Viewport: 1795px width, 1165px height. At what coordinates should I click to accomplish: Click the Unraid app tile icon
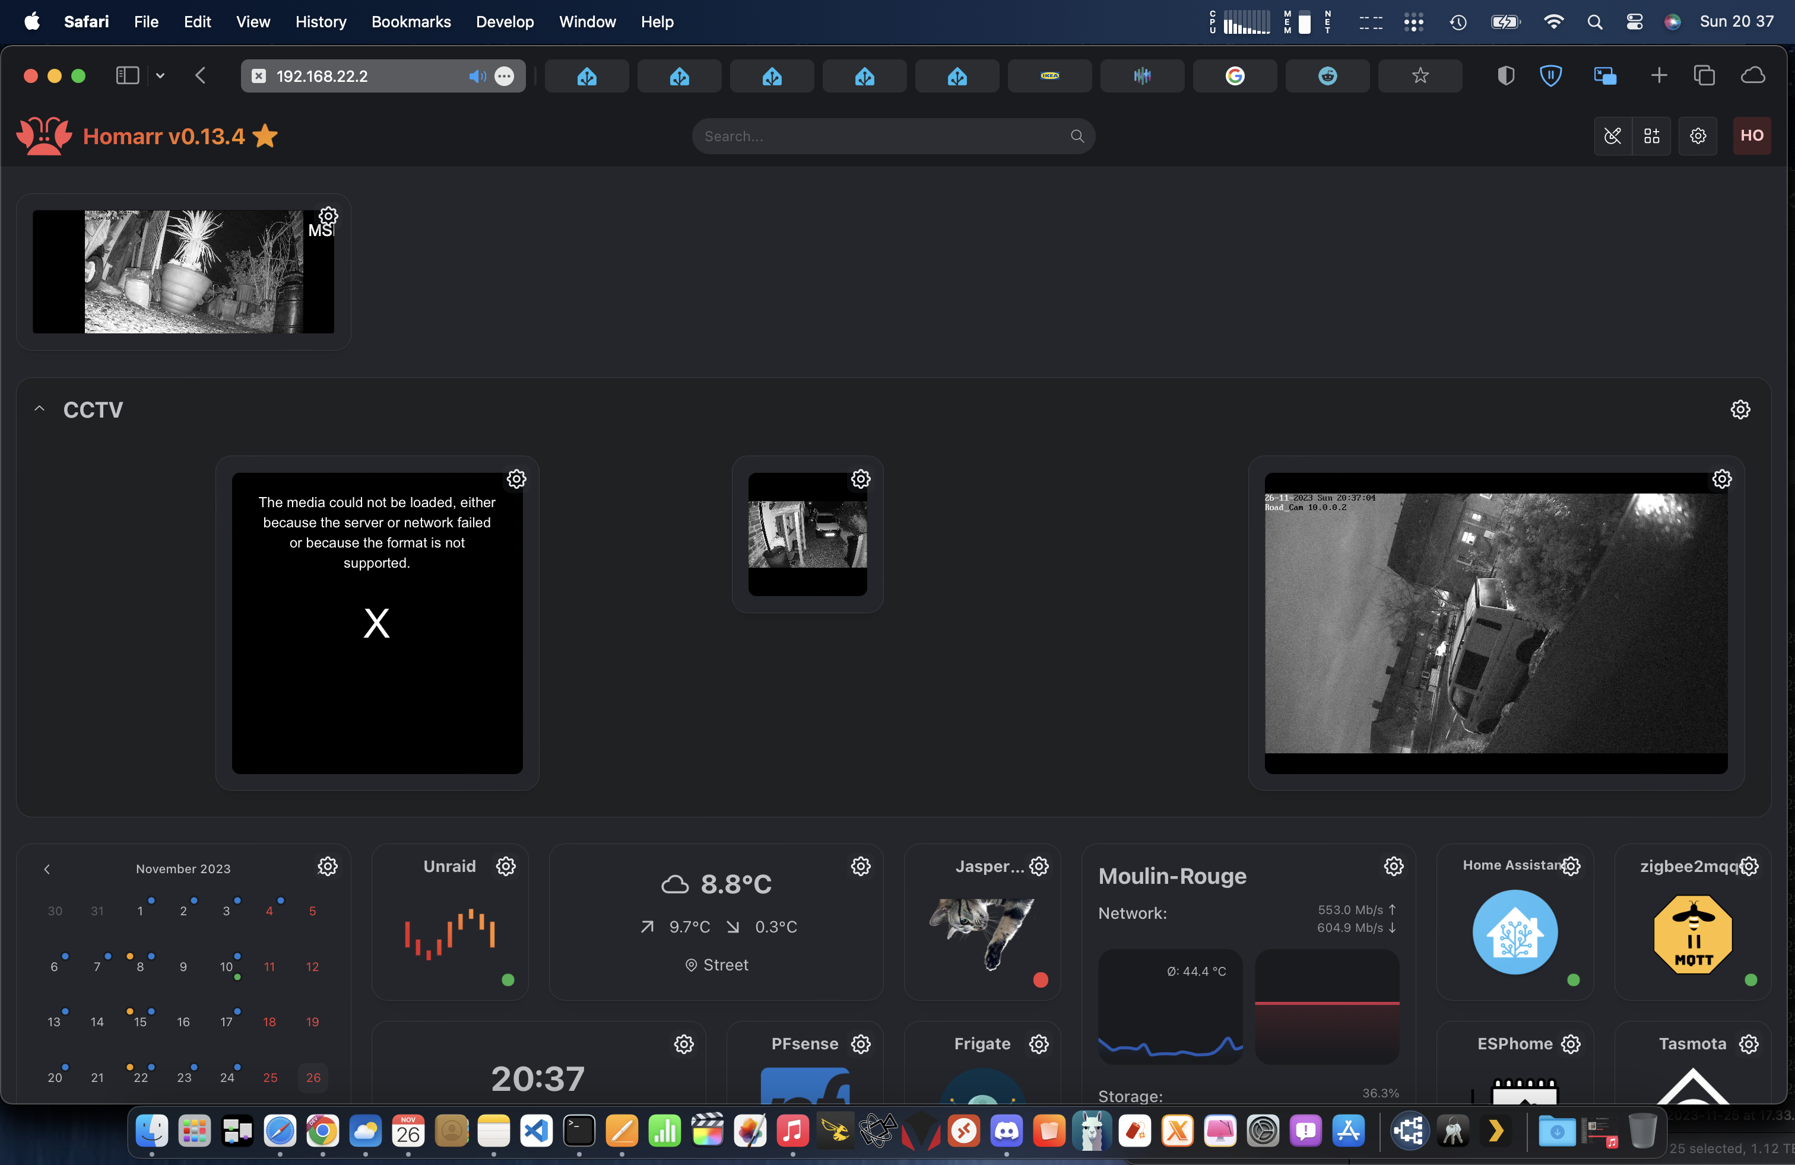click(x=449, y=934)
